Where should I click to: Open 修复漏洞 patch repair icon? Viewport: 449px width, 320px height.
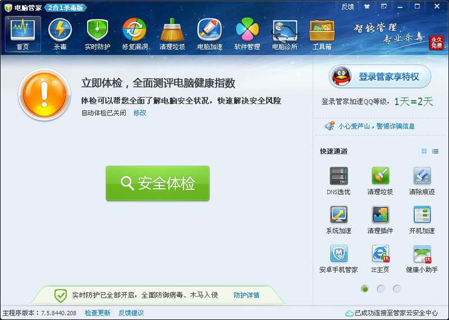[135, 34]
